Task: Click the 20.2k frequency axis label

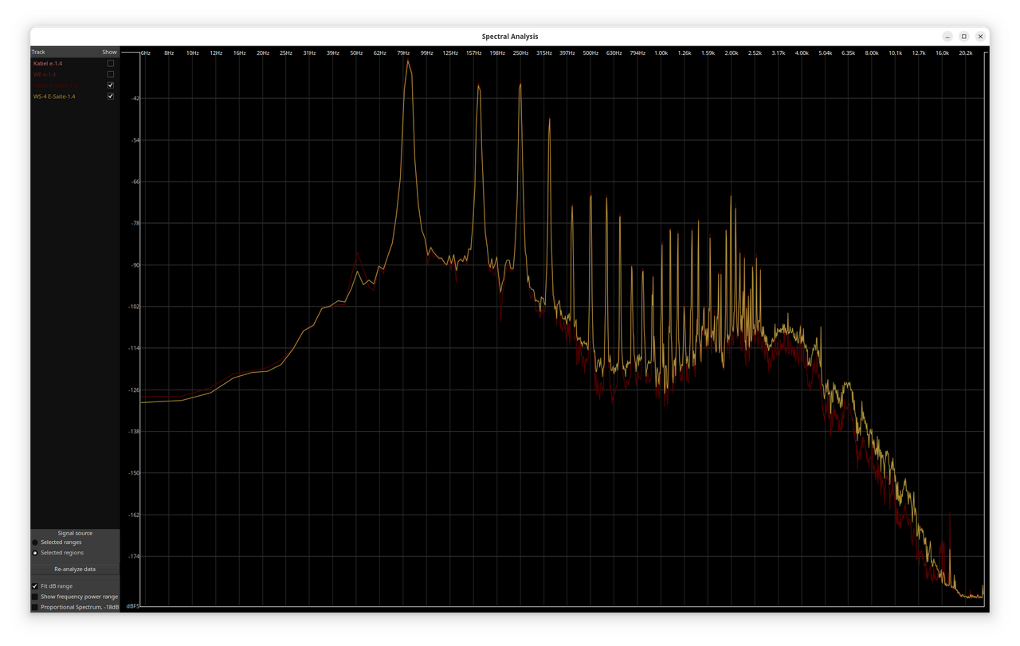Action: pyautogui.click(x=966, y=53)
